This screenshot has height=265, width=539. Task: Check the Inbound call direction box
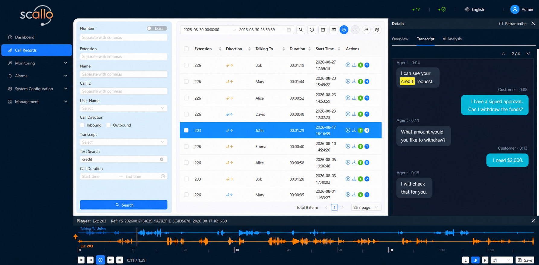click(x=82, y=125)
